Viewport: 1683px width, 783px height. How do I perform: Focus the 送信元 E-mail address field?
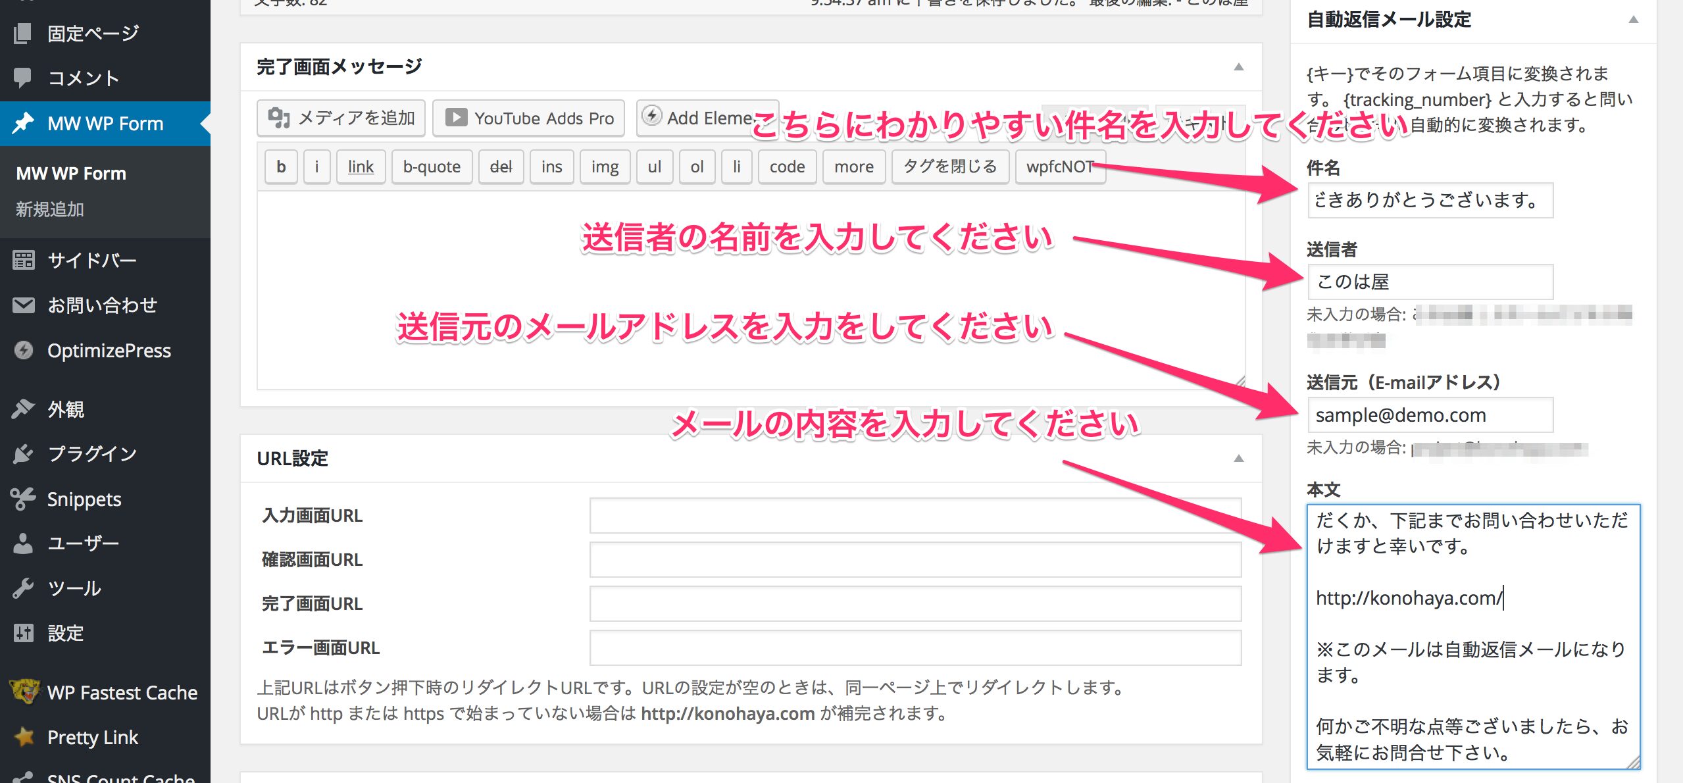[x=1430, y=415]
